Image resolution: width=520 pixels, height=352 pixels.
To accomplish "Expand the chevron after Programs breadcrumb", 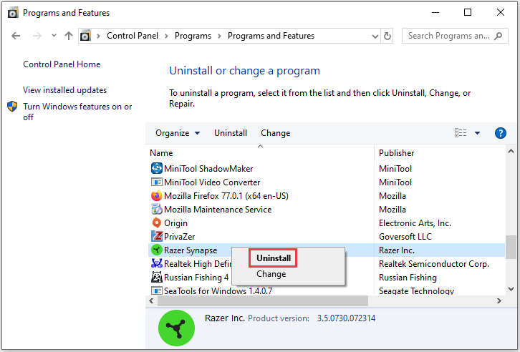I will [219, 36].
